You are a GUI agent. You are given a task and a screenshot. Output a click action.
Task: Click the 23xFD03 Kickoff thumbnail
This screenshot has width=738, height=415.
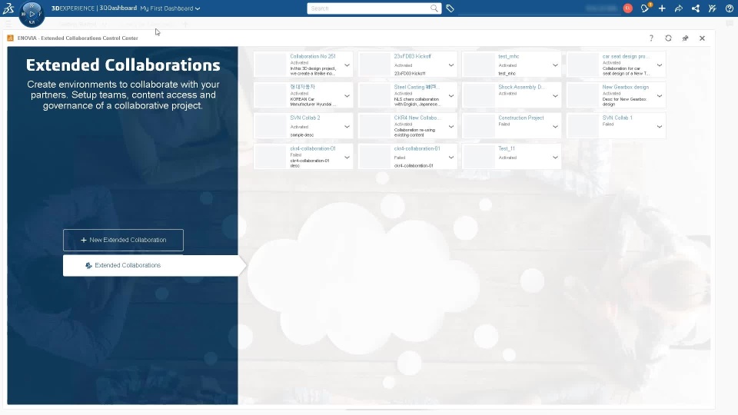tap(374, 65)
